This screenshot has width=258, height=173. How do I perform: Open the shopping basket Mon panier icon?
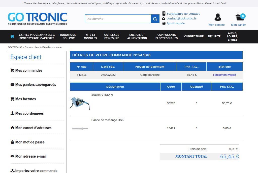239,17
